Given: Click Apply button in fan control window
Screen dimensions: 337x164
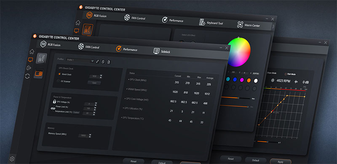Looking at the screenshot, I should click(281, 161).
